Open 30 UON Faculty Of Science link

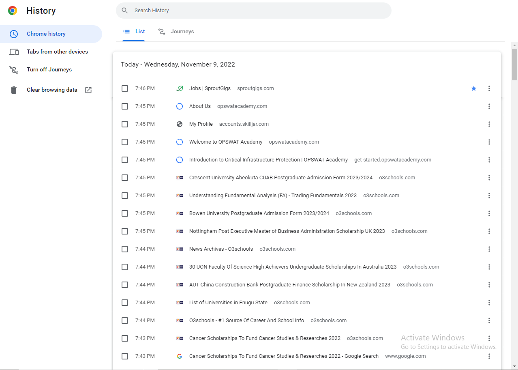tap(293, 267)
